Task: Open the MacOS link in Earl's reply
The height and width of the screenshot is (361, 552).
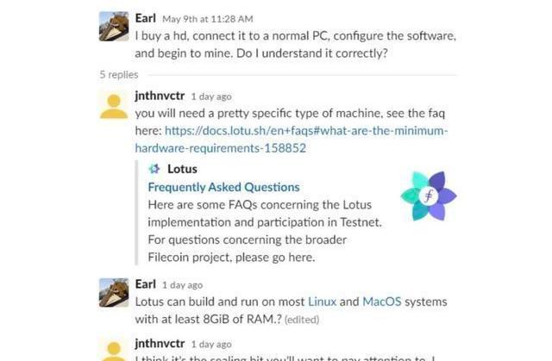Action: pyautogui.click(x=381, y=302)
